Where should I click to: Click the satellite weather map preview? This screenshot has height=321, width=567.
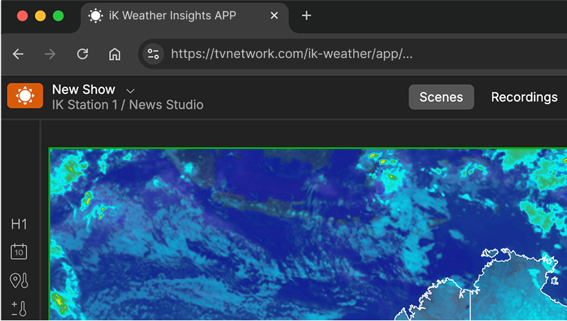point(308,234)
